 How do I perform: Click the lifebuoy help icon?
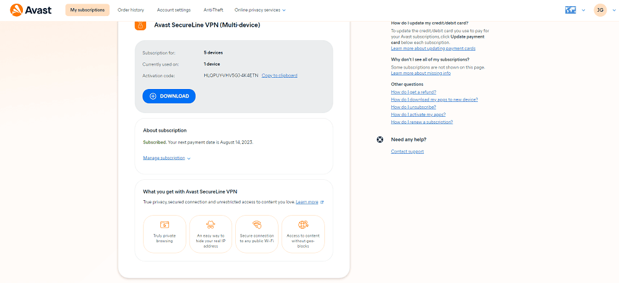[380, 140]
